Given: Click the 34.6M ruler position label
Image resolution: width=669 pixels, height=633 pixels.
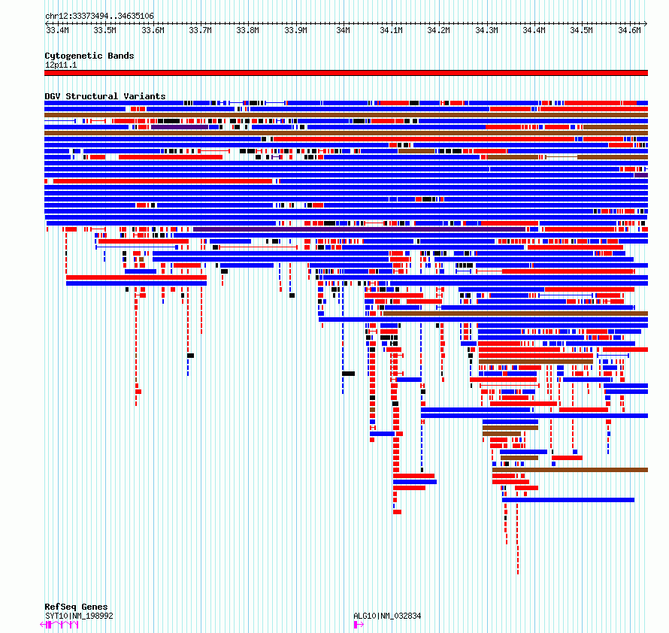Looking at the screenshot, I should [x=629, y=30].
